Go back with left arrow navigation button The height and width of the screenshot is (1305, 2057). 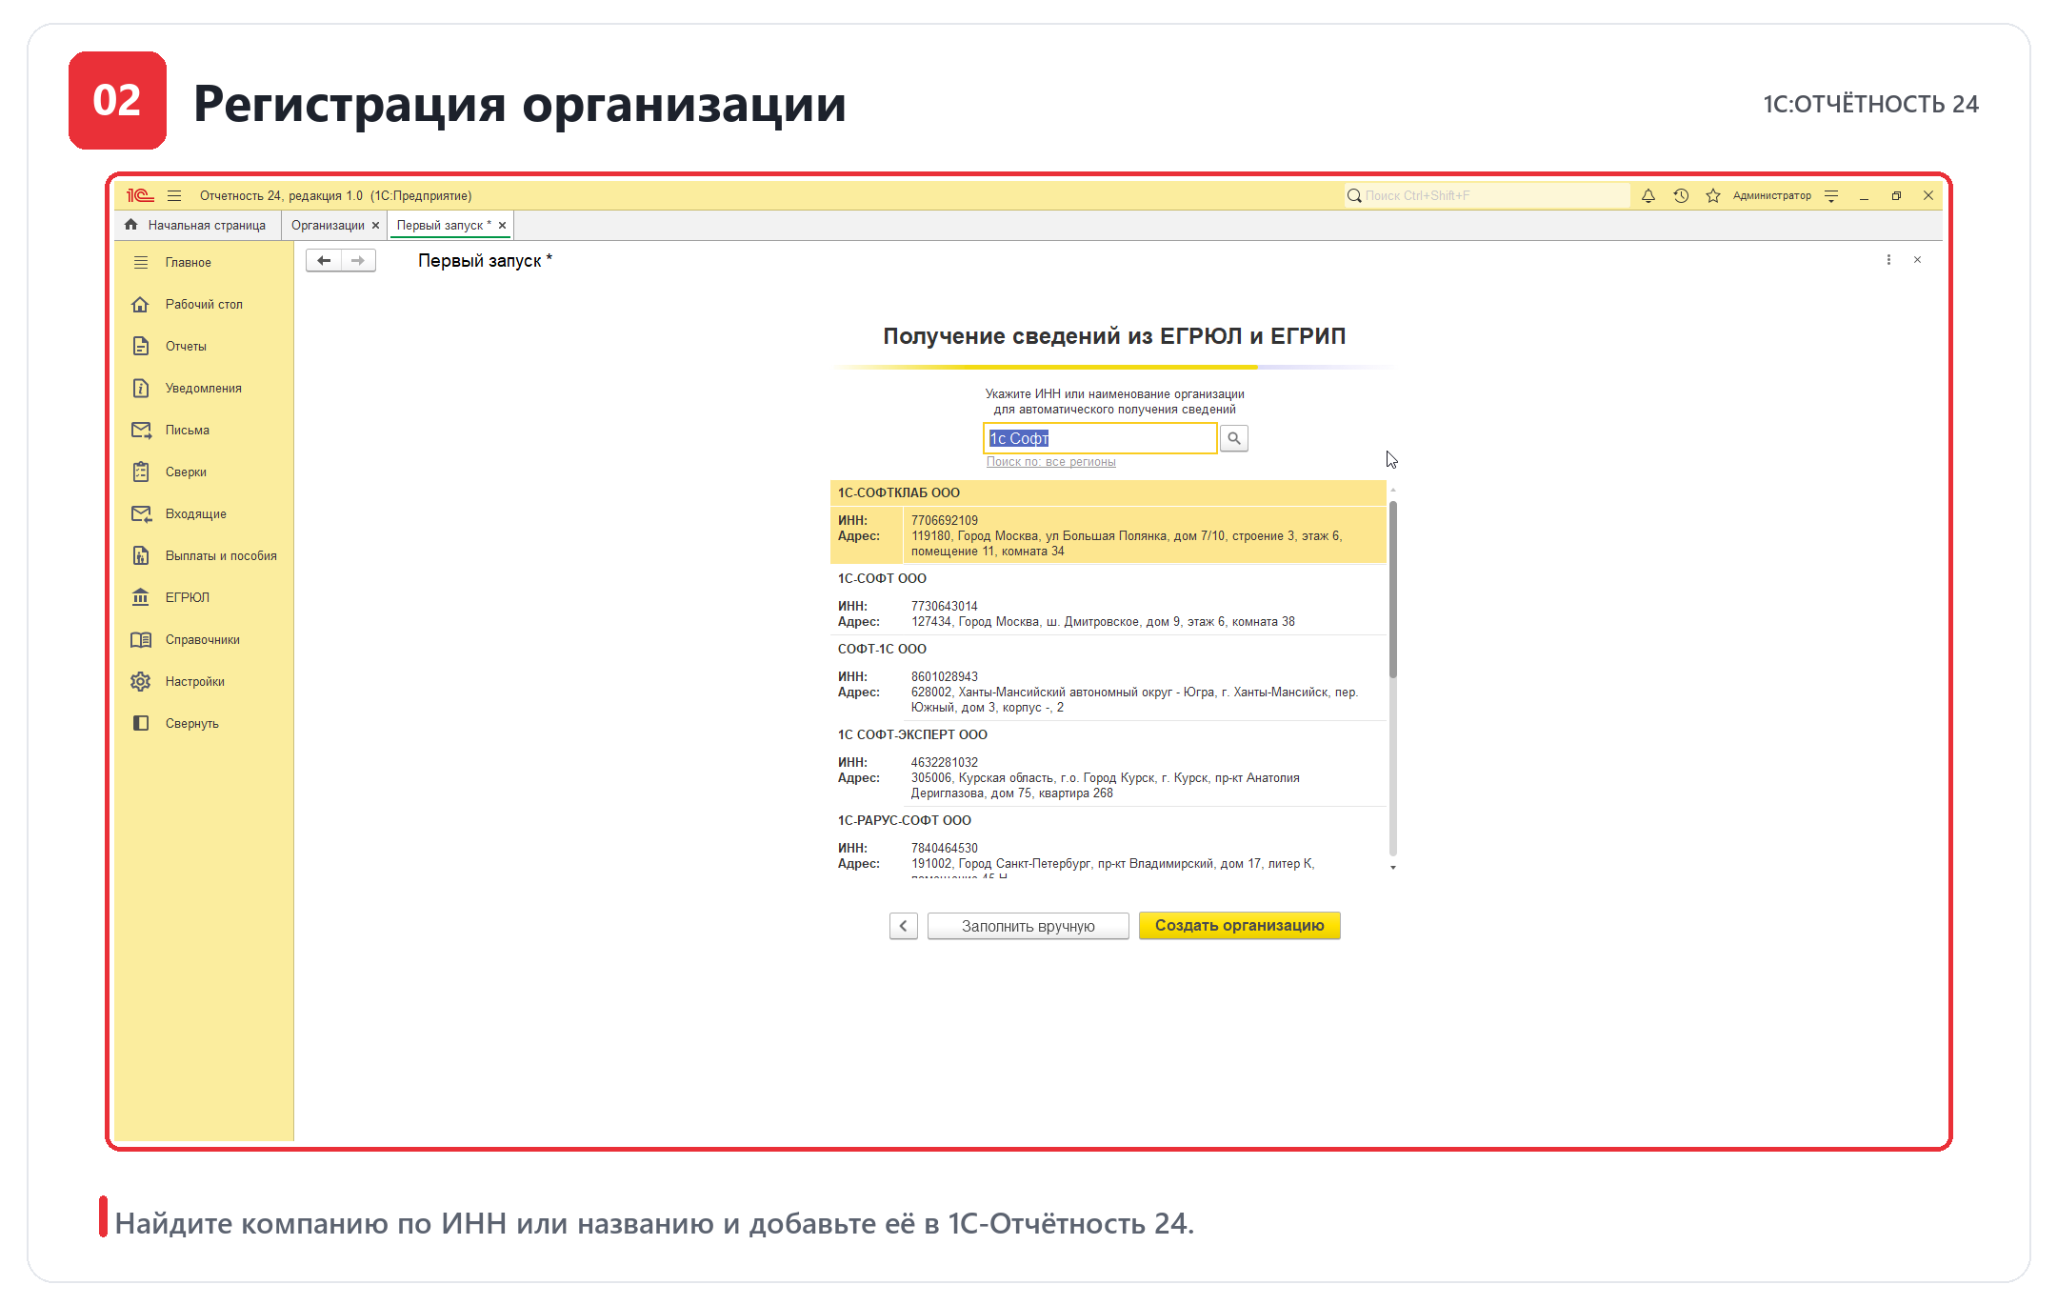[324, 261]
